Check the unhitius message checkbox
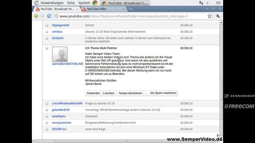Image resolution: width=255 pixels, height=143 pixels. (x=47, y=32)
